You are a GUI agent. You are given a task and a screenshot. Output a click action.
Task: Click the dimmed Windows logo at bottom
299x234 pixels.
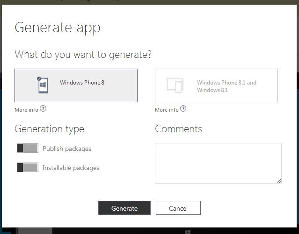pyautogui.click(x=187, y=231)
